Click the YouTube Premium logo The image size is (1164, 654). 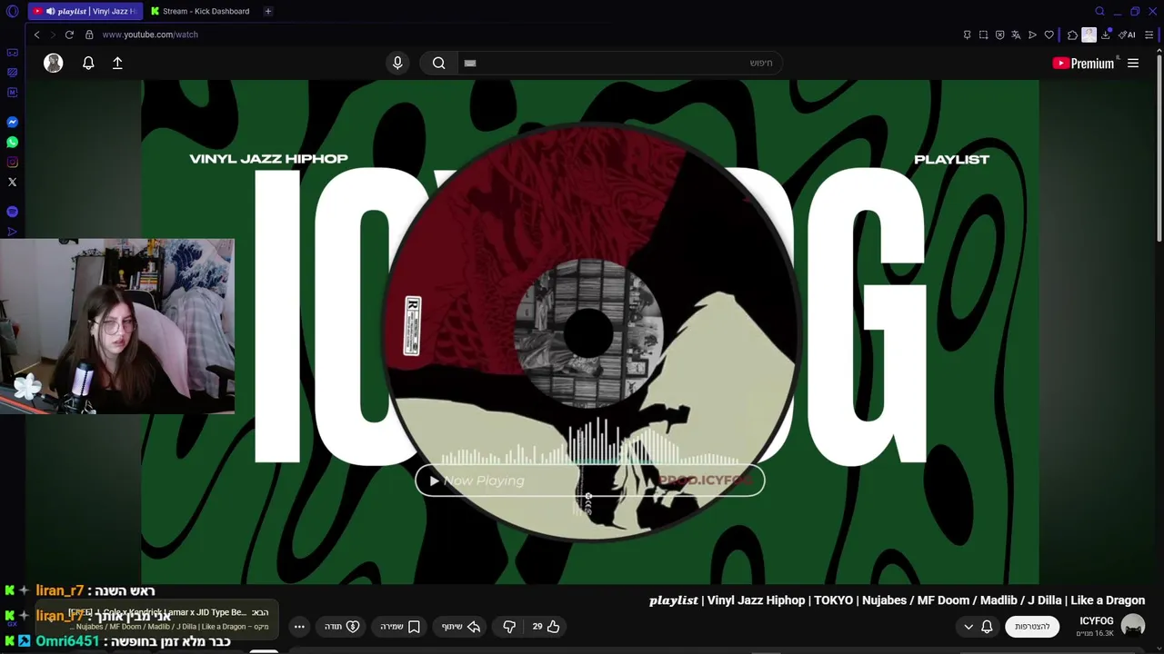[1083, 63]
